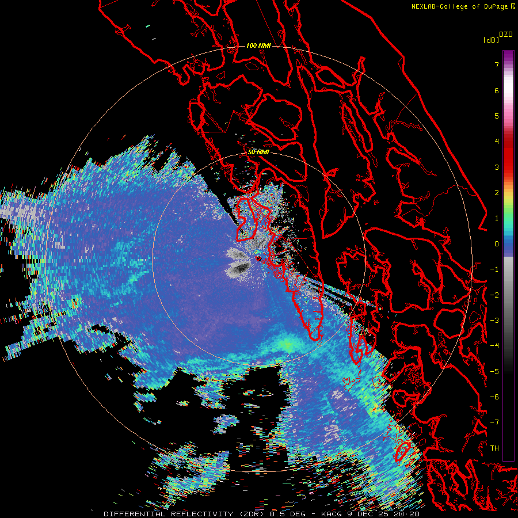Click the -6 dB tick label

494,397
